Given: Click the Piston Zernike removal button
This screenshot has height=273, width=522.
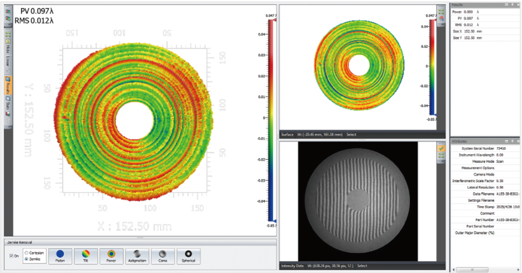Looking at the screenshot, I should pyautogui.click(x=59, y=256).
